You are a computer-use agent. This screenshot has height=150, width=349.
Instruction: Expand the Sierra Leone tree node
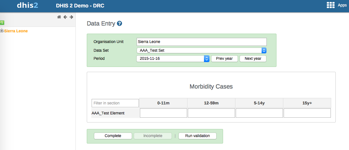click(x=2, y=31)
